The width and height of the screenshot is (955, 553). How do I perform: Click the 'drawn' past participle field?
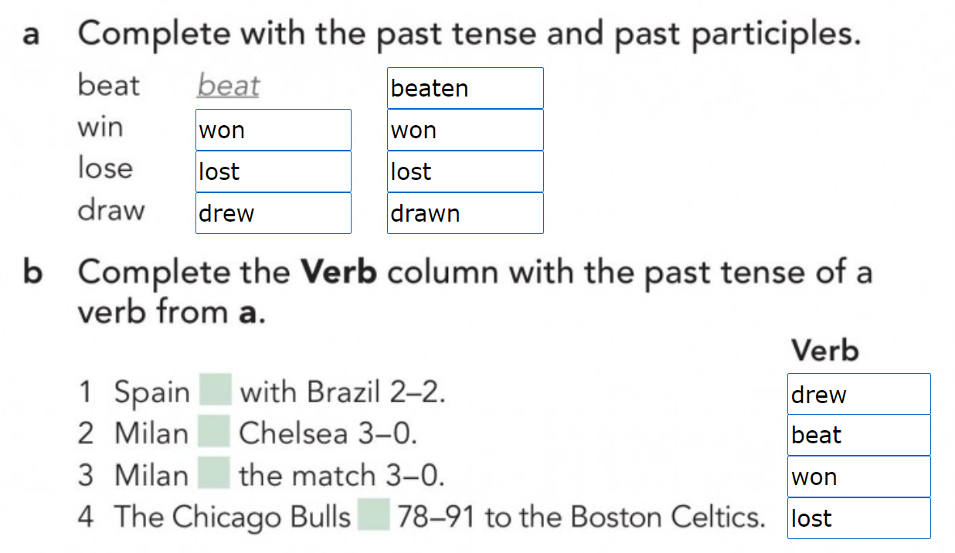465,213
